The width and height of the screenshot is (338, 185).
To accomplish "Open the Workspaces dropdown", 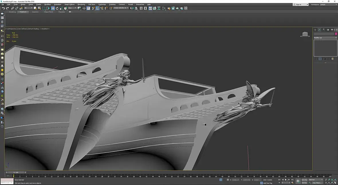I will [328, 5].
